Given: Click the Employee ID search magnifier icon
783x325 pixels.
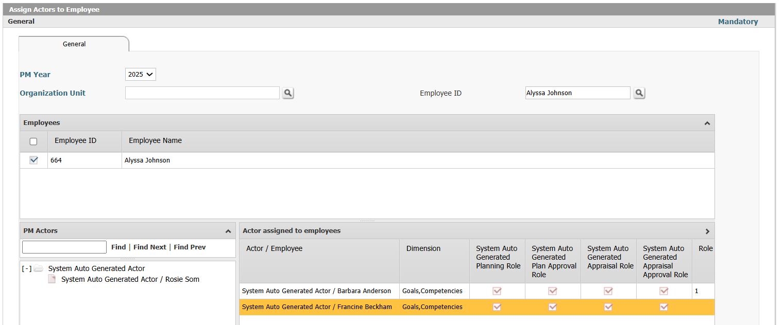Looking at the screenshot, I should (639, 93).
